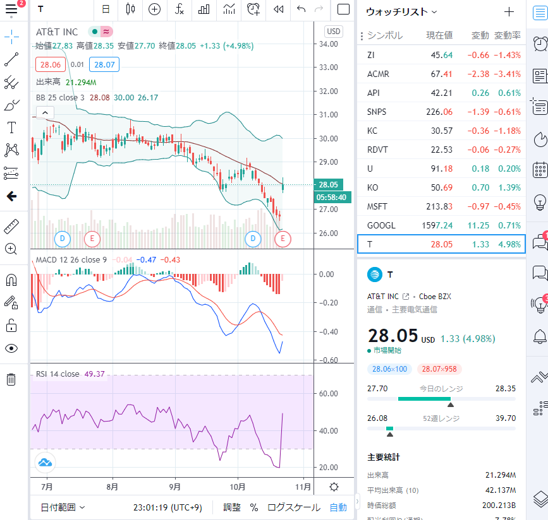
Task: Select the pitchfork tool
Action: pyautogui.click(x=11, y=83)
